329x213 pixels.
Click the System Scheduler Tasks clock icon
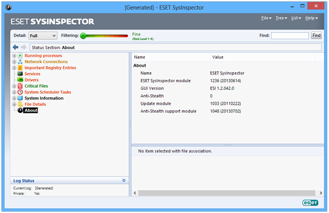[20, 92]
